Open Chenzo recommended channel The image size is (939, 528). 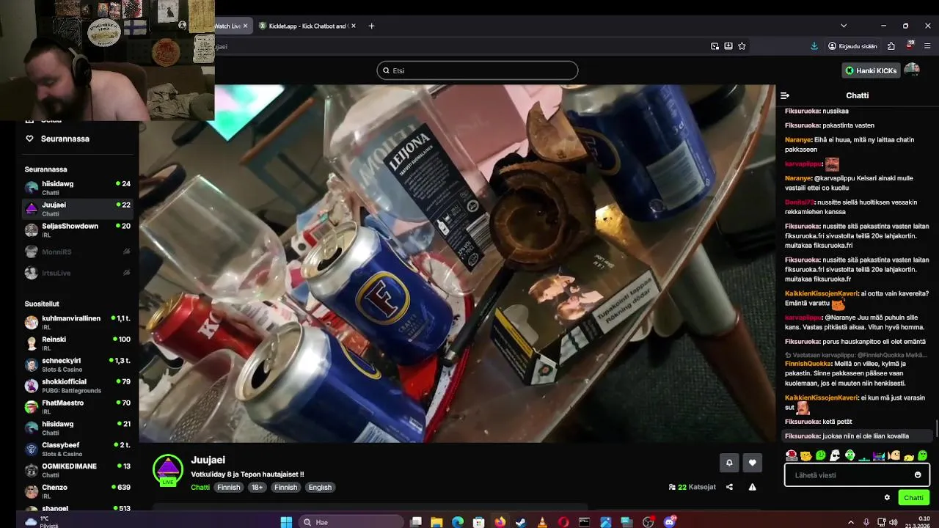coord(78,491)
